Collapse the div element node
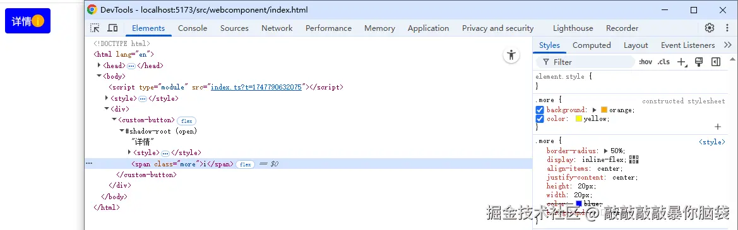 [x=106, y=108]
